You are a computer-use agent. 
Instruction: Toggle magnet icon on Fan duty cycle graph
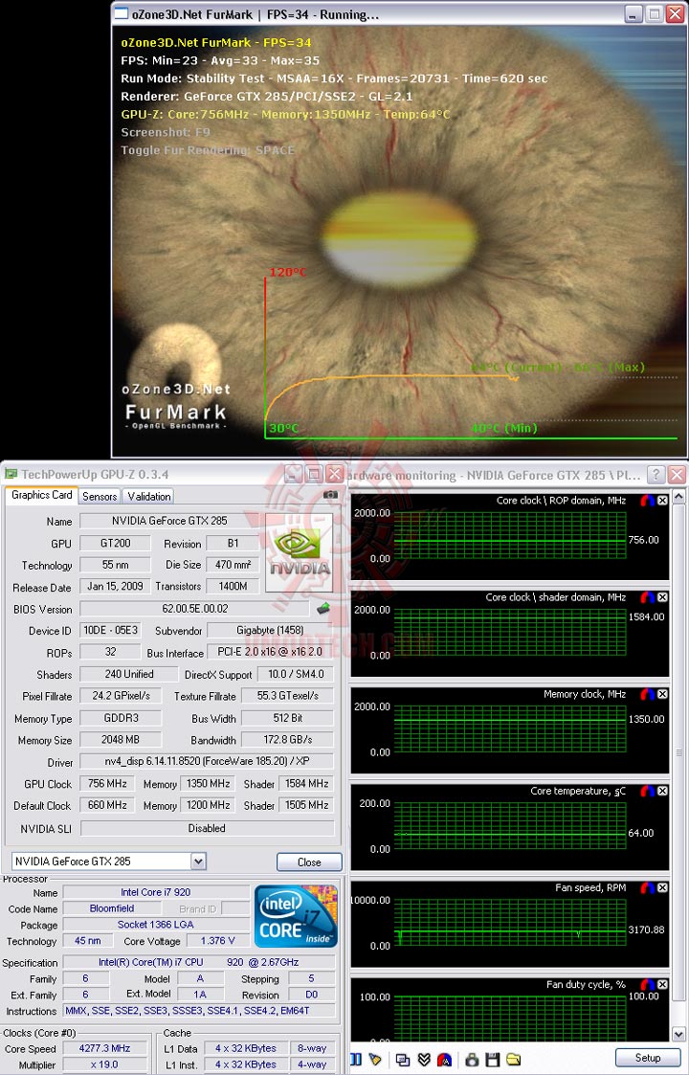click(648, 984)
